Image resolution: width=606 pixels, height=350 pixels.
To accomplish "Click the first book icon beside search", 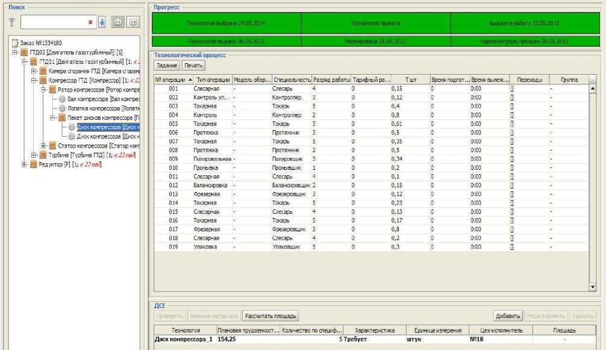I will (x=118, y=22).
